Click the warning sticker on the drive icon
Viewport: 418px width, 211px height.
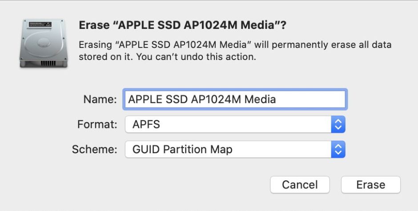[40, 24]
